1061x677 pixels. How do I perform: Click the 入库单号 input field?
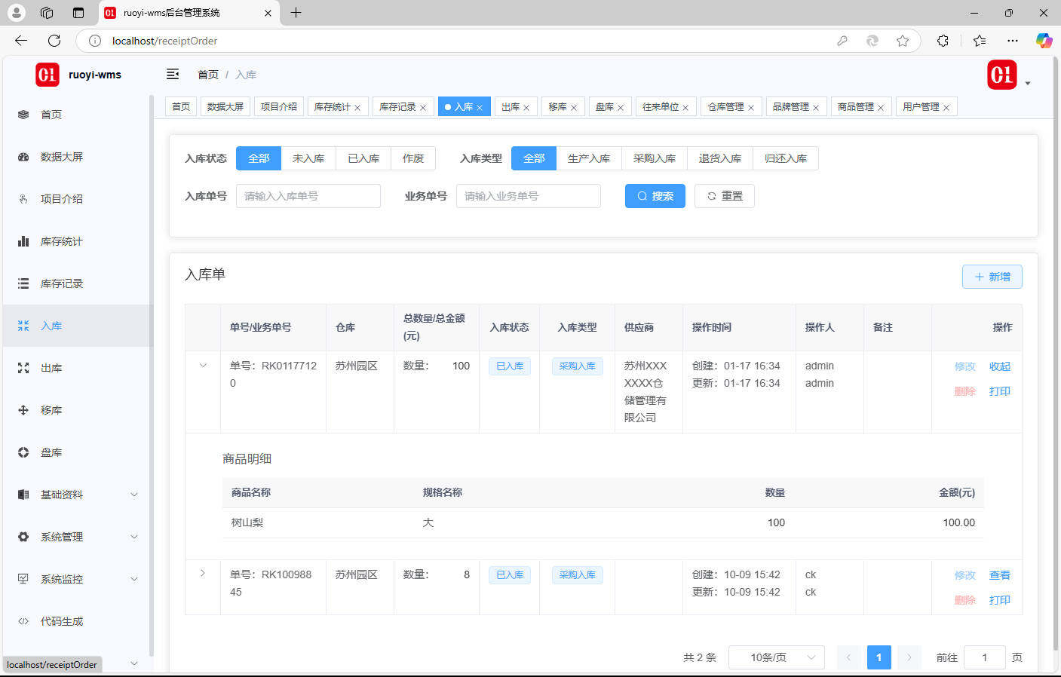click(308, 196)
